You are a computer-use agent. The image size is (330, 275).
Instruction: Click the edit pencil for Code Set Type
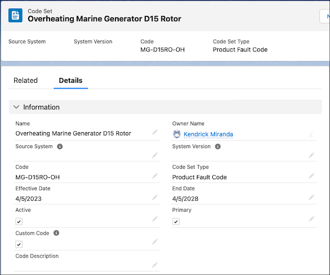(311, 176)
